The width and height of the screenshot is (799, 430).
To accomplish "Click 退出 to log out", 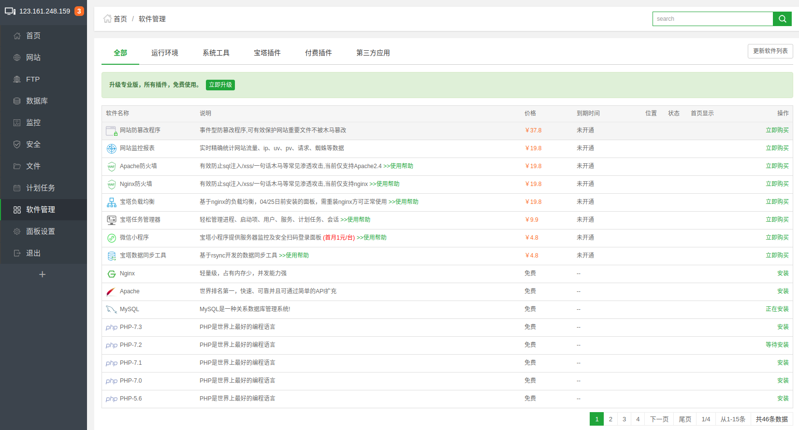I will pyautogui.click(x=44, y=253).
